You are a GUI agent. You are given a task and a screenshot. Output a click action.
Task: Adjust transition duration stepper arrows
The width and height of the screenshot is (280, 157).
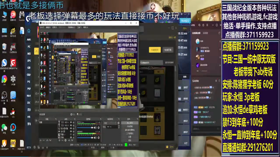[119, 127]
